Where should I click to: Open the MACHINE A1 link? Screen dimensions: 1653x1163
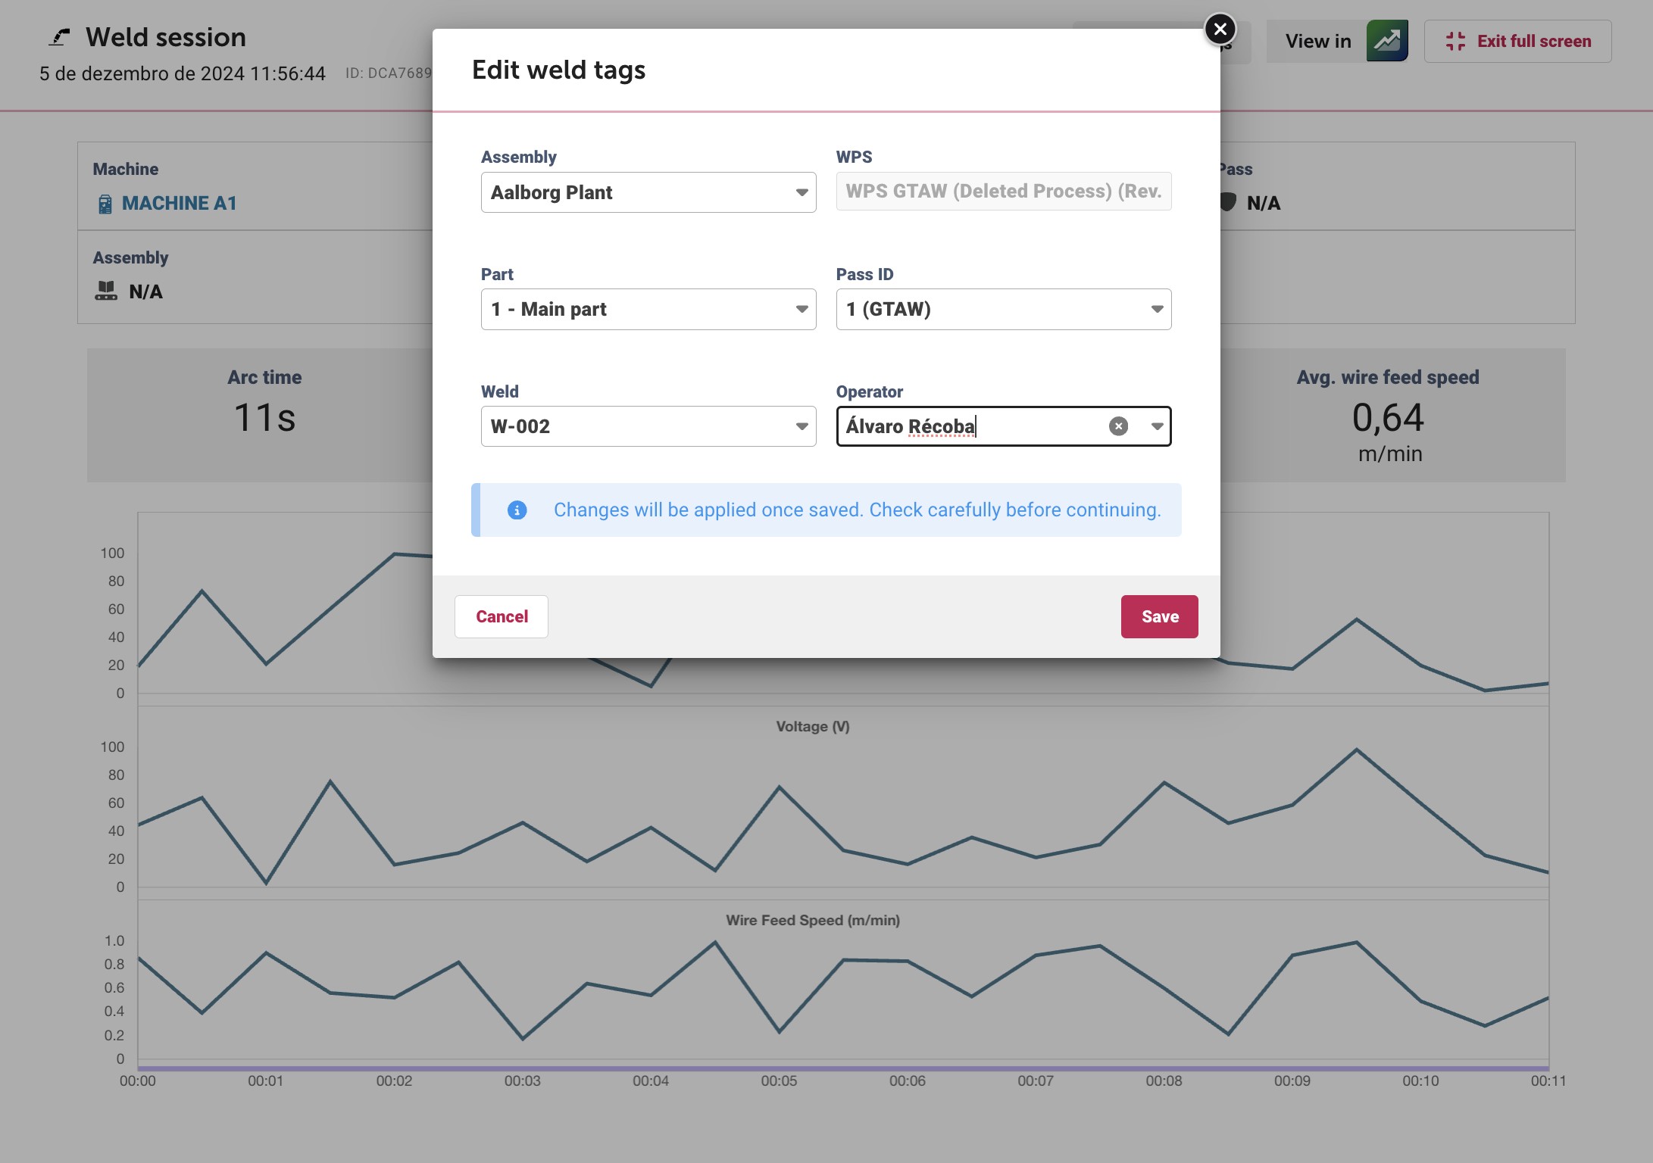click(x=179, y=203)
